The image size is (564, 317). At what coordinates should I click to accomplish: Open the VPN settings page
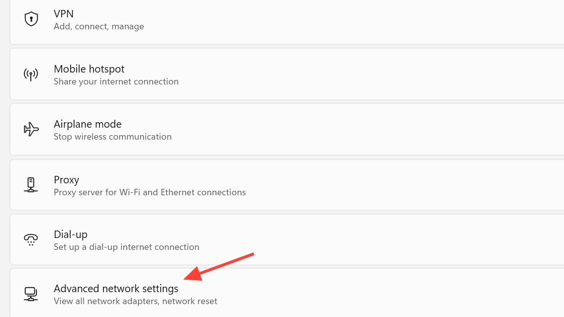coord(64,14)
